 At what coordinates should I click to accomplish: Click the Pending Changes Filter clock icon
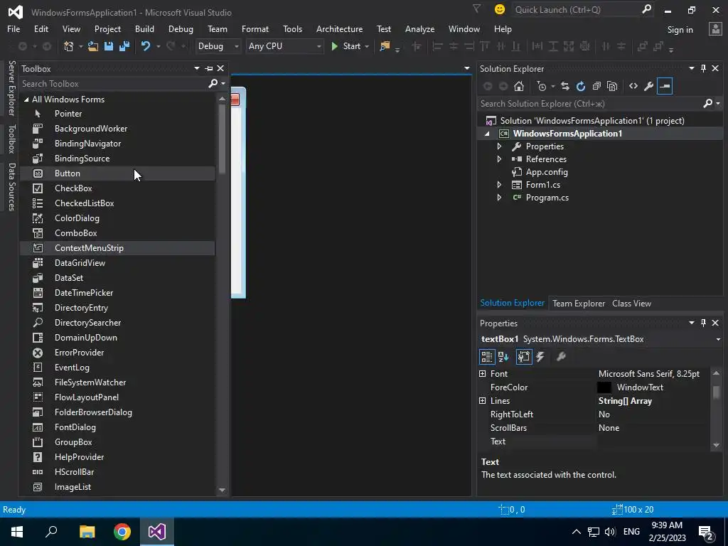point(541,86)
